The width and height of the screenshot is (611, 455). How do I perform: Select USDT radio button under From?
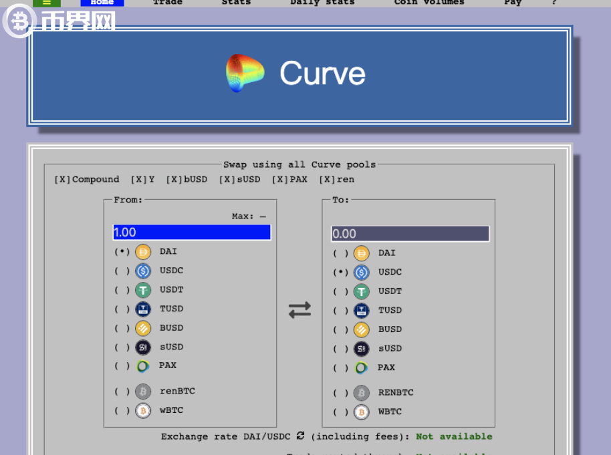pos(122,290)
